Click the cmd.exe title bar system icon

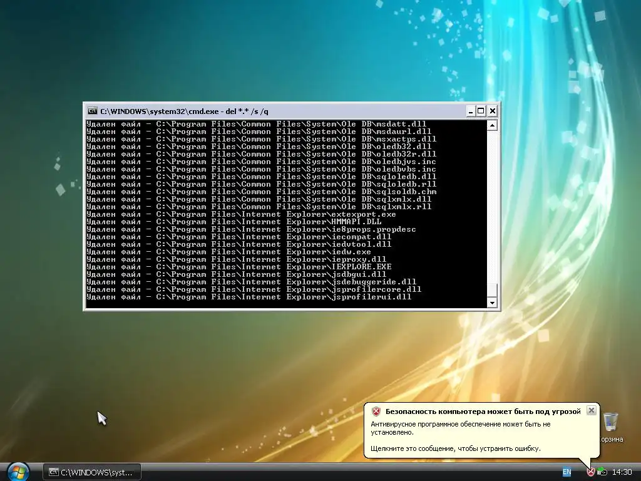click(93, 111)
